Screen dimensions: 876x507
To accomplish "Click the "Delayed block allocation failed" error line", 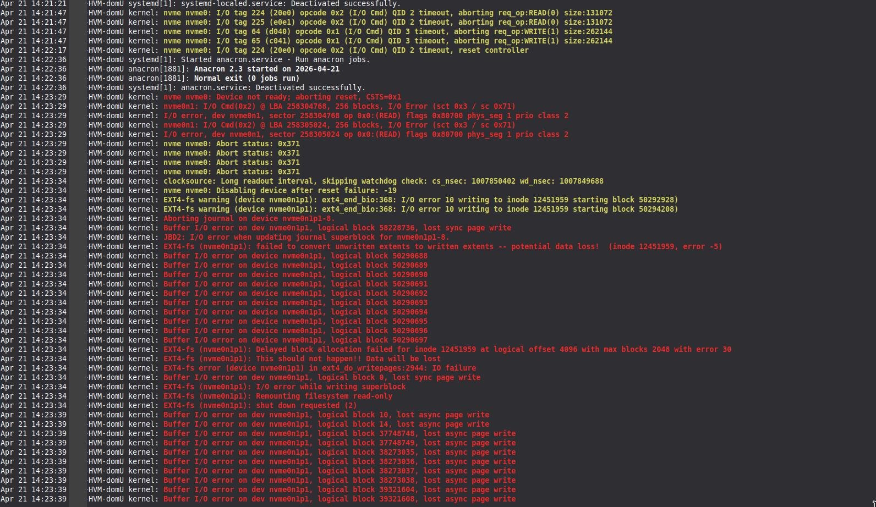I will (x=447, y=349).
